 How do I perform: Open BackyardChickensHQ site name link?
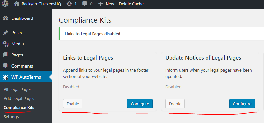pyautogui.click(x=42, y=4)
